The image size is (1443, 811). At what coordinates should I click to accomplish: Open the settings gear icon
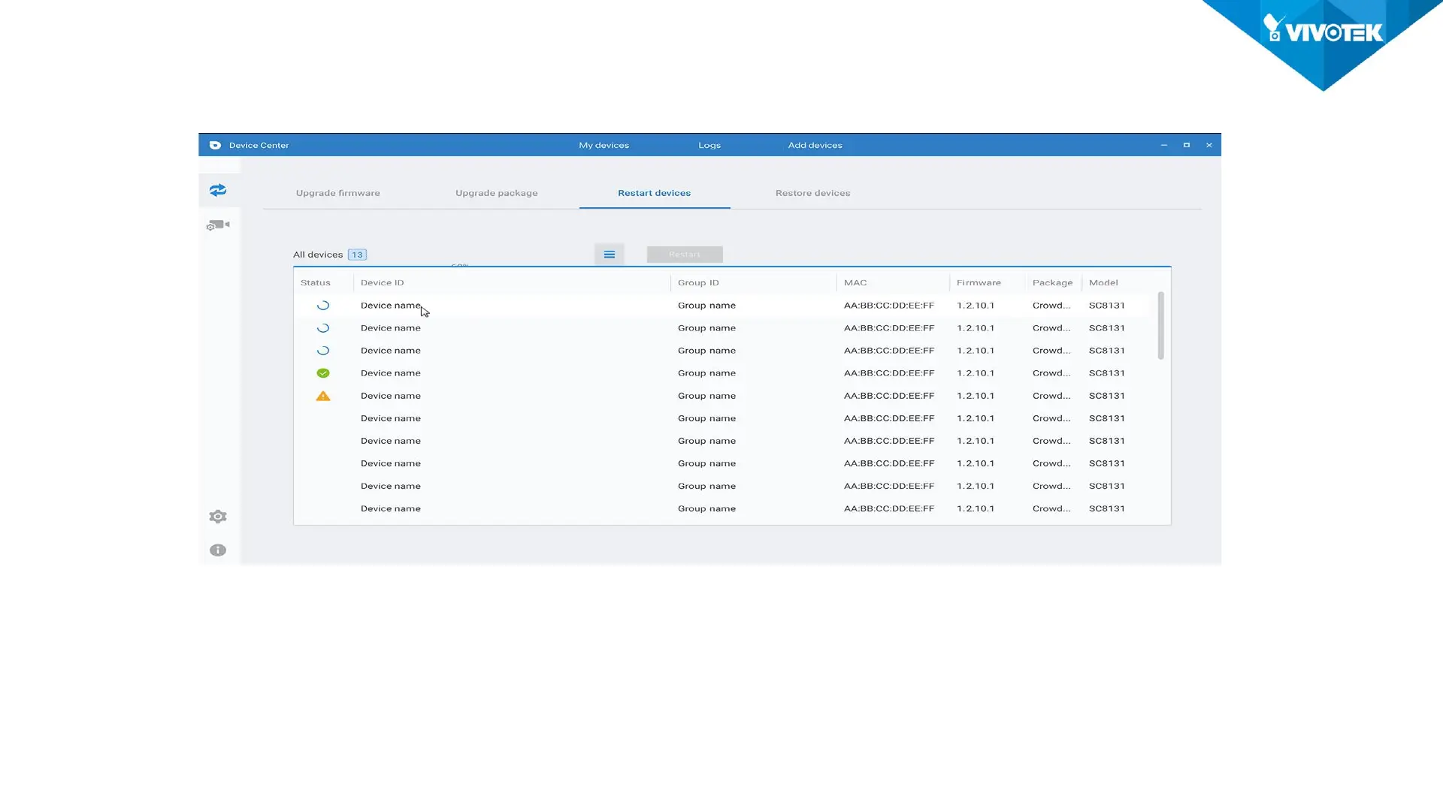point(218,517)
